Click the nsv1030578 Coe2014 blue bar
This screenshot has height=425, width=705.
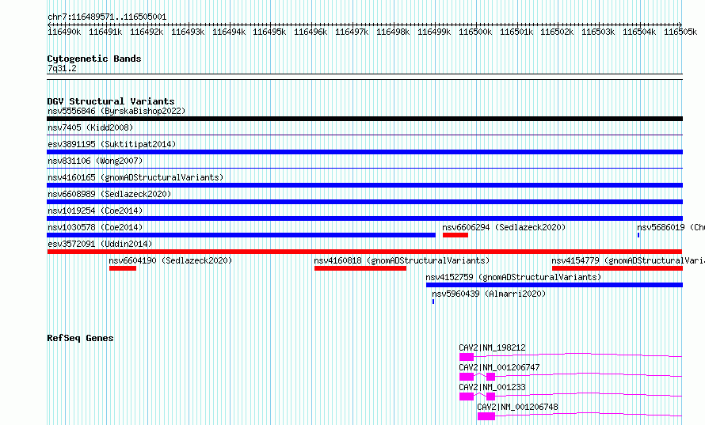point(241,235)
